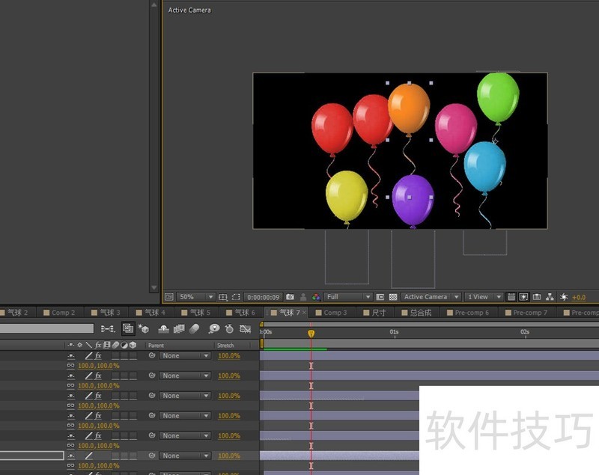Open the 1 View layout dropdown
The width and height of the screenshot is (599, 475).
[483, 297]
